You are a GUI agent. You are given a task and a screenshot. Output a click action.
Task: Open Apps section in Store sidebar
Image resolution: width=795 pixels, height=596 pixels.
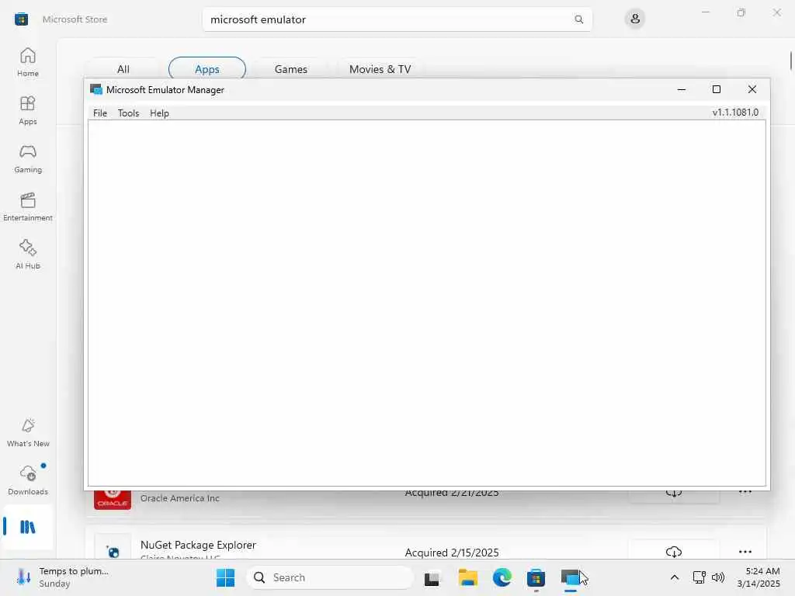click(28, 110)
